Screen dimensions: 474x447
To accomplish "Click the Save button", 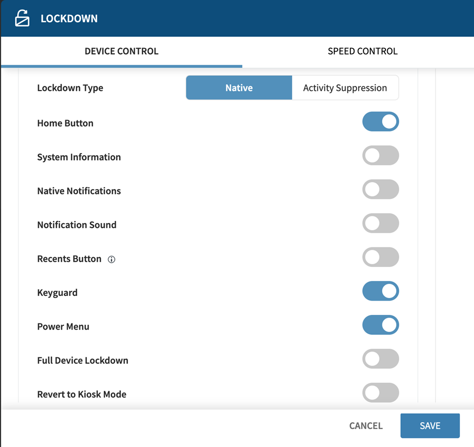I will point(430,425).
